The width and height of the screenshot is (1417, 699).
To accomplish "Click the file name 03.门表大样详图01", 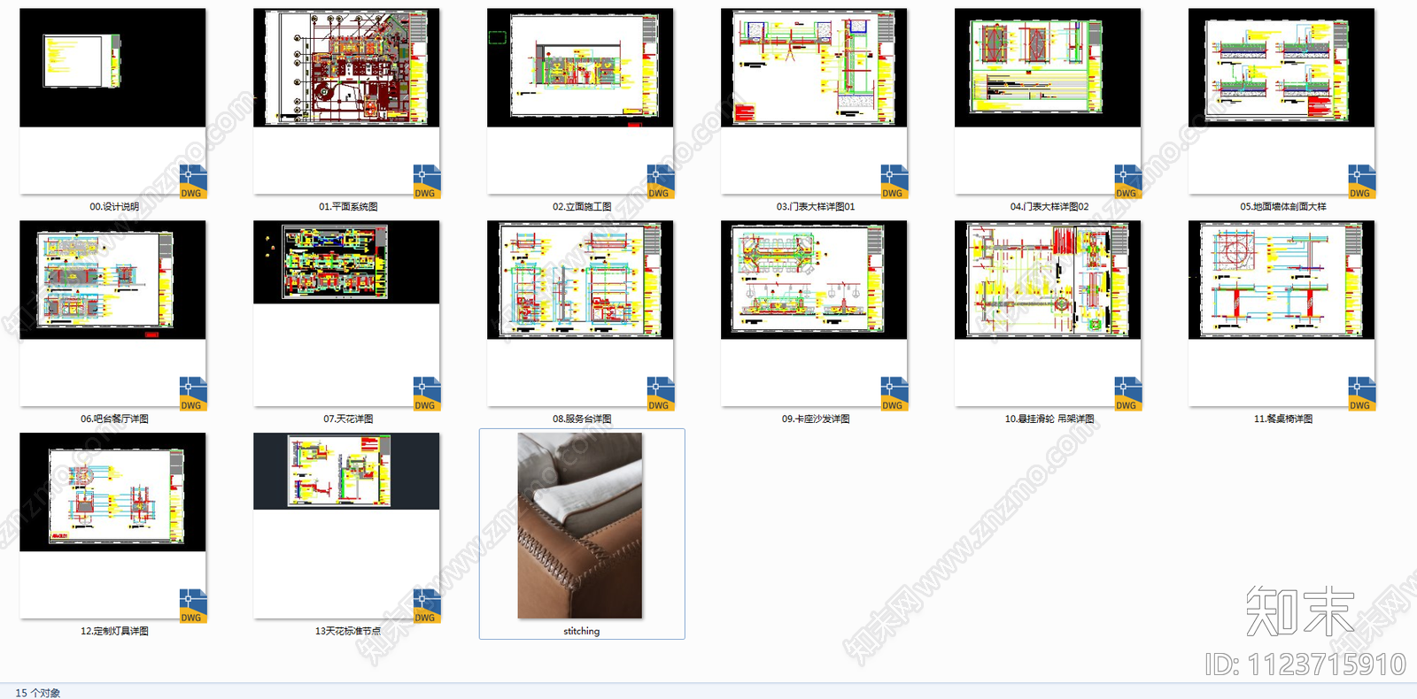I will [x=816, y=207].
